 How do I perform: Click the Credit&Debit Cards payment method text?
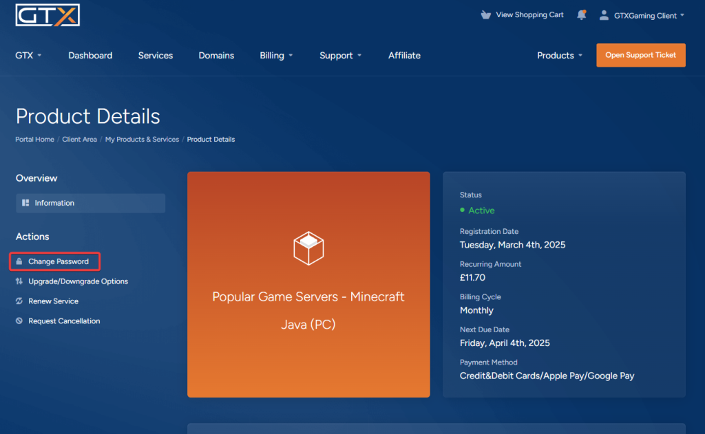[547, 376]
